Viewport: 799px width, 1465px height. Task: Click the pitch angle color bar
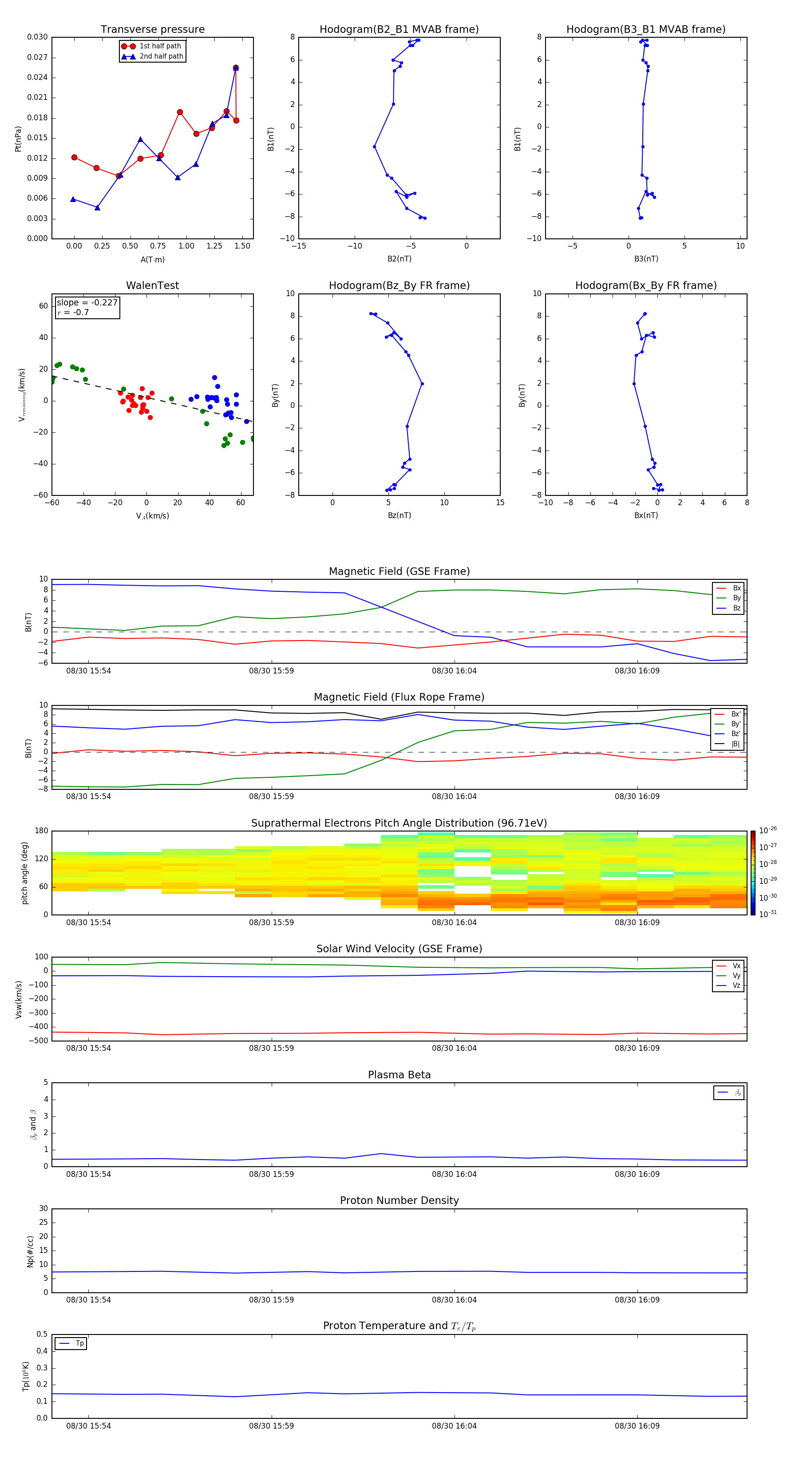(752, 873)
